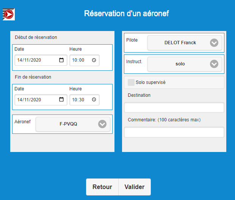Click the Aéronef dropdown chevron icon
Screen dimensions: 235x200
point(102,124)
